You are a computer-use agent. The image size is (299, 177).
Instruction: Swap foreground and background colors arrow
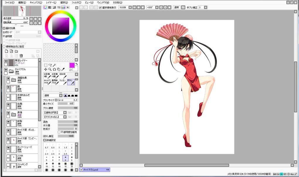77,64
